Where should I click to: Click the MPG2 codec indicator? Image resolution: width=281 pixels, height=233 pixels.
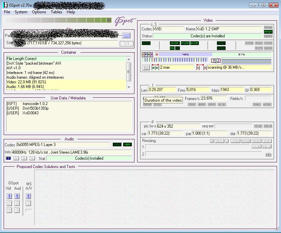click(268, 28)
